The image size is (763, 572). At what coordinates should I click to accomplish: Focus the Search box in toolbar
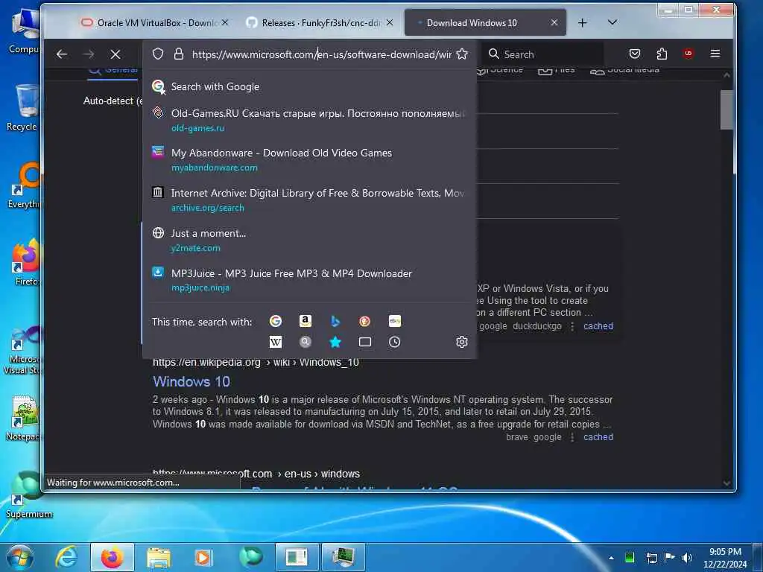(x=545, y=54)
